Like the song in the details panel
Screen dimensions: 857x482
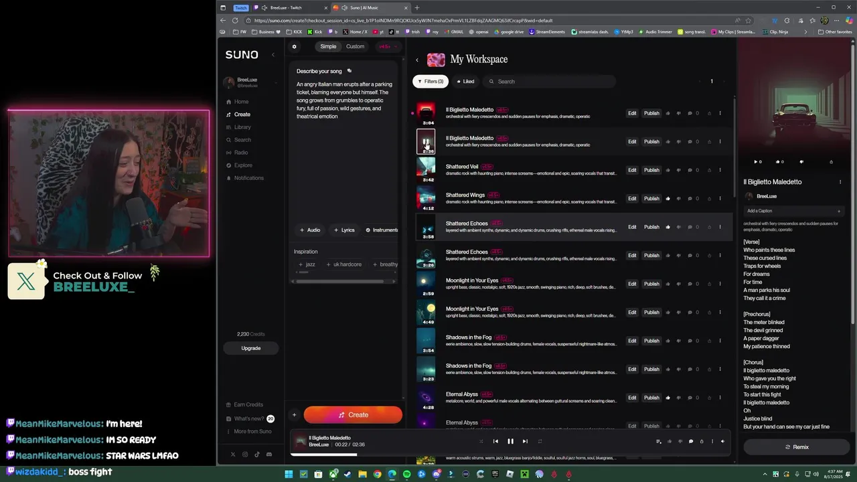[x=779, y=161]
